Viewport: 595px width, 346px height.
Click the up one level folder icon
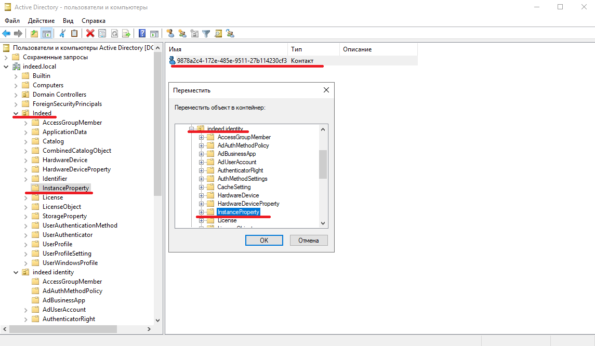click(34, 34)
